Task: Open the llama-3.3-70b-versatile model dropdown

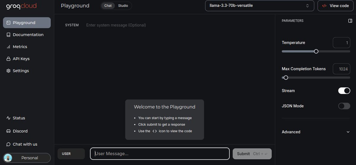Action: coord(260,6)
